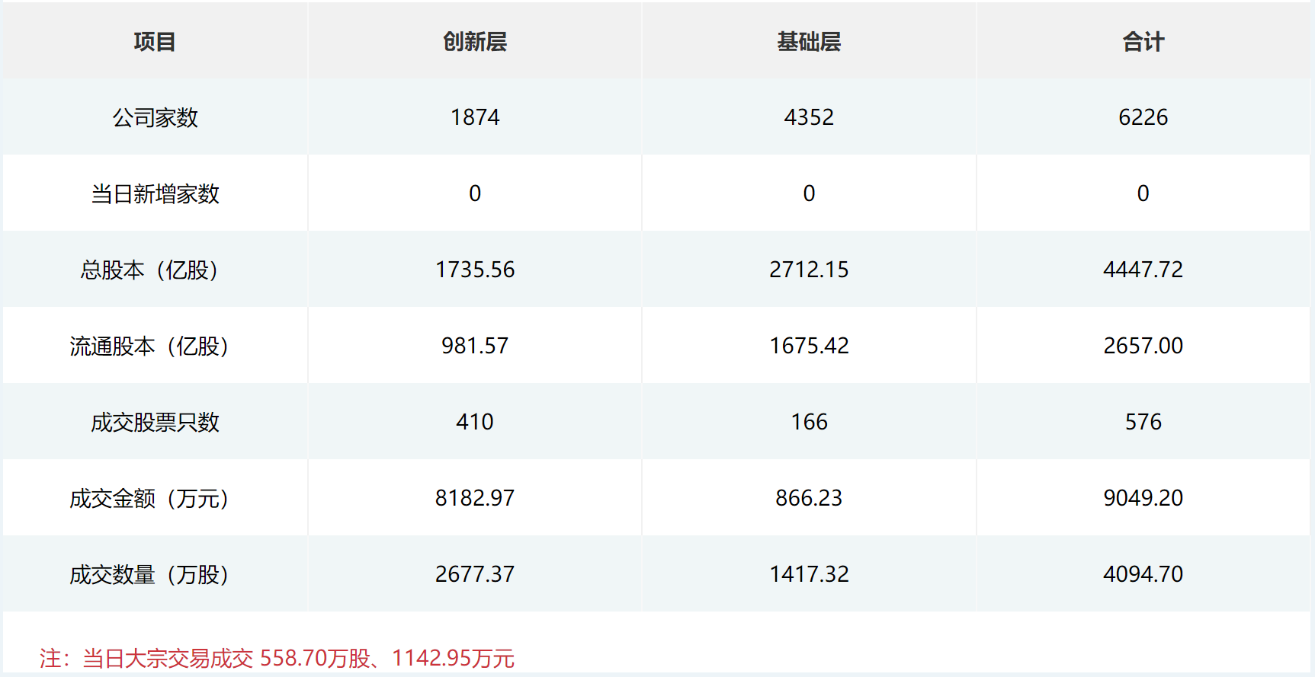Select the 当日新增家数 row label
This screenshot has width=1315, height=677.
click(155, 193)
